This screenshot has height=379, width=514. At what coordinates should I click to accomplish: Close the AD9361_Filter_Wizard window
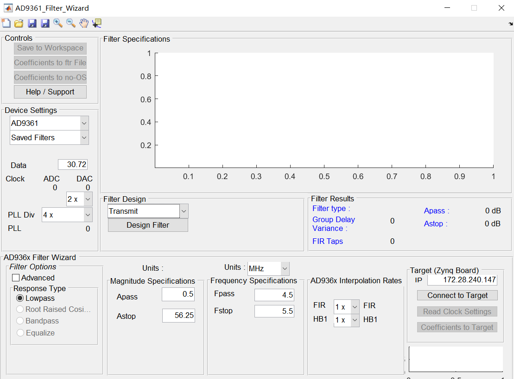point(501,8)
